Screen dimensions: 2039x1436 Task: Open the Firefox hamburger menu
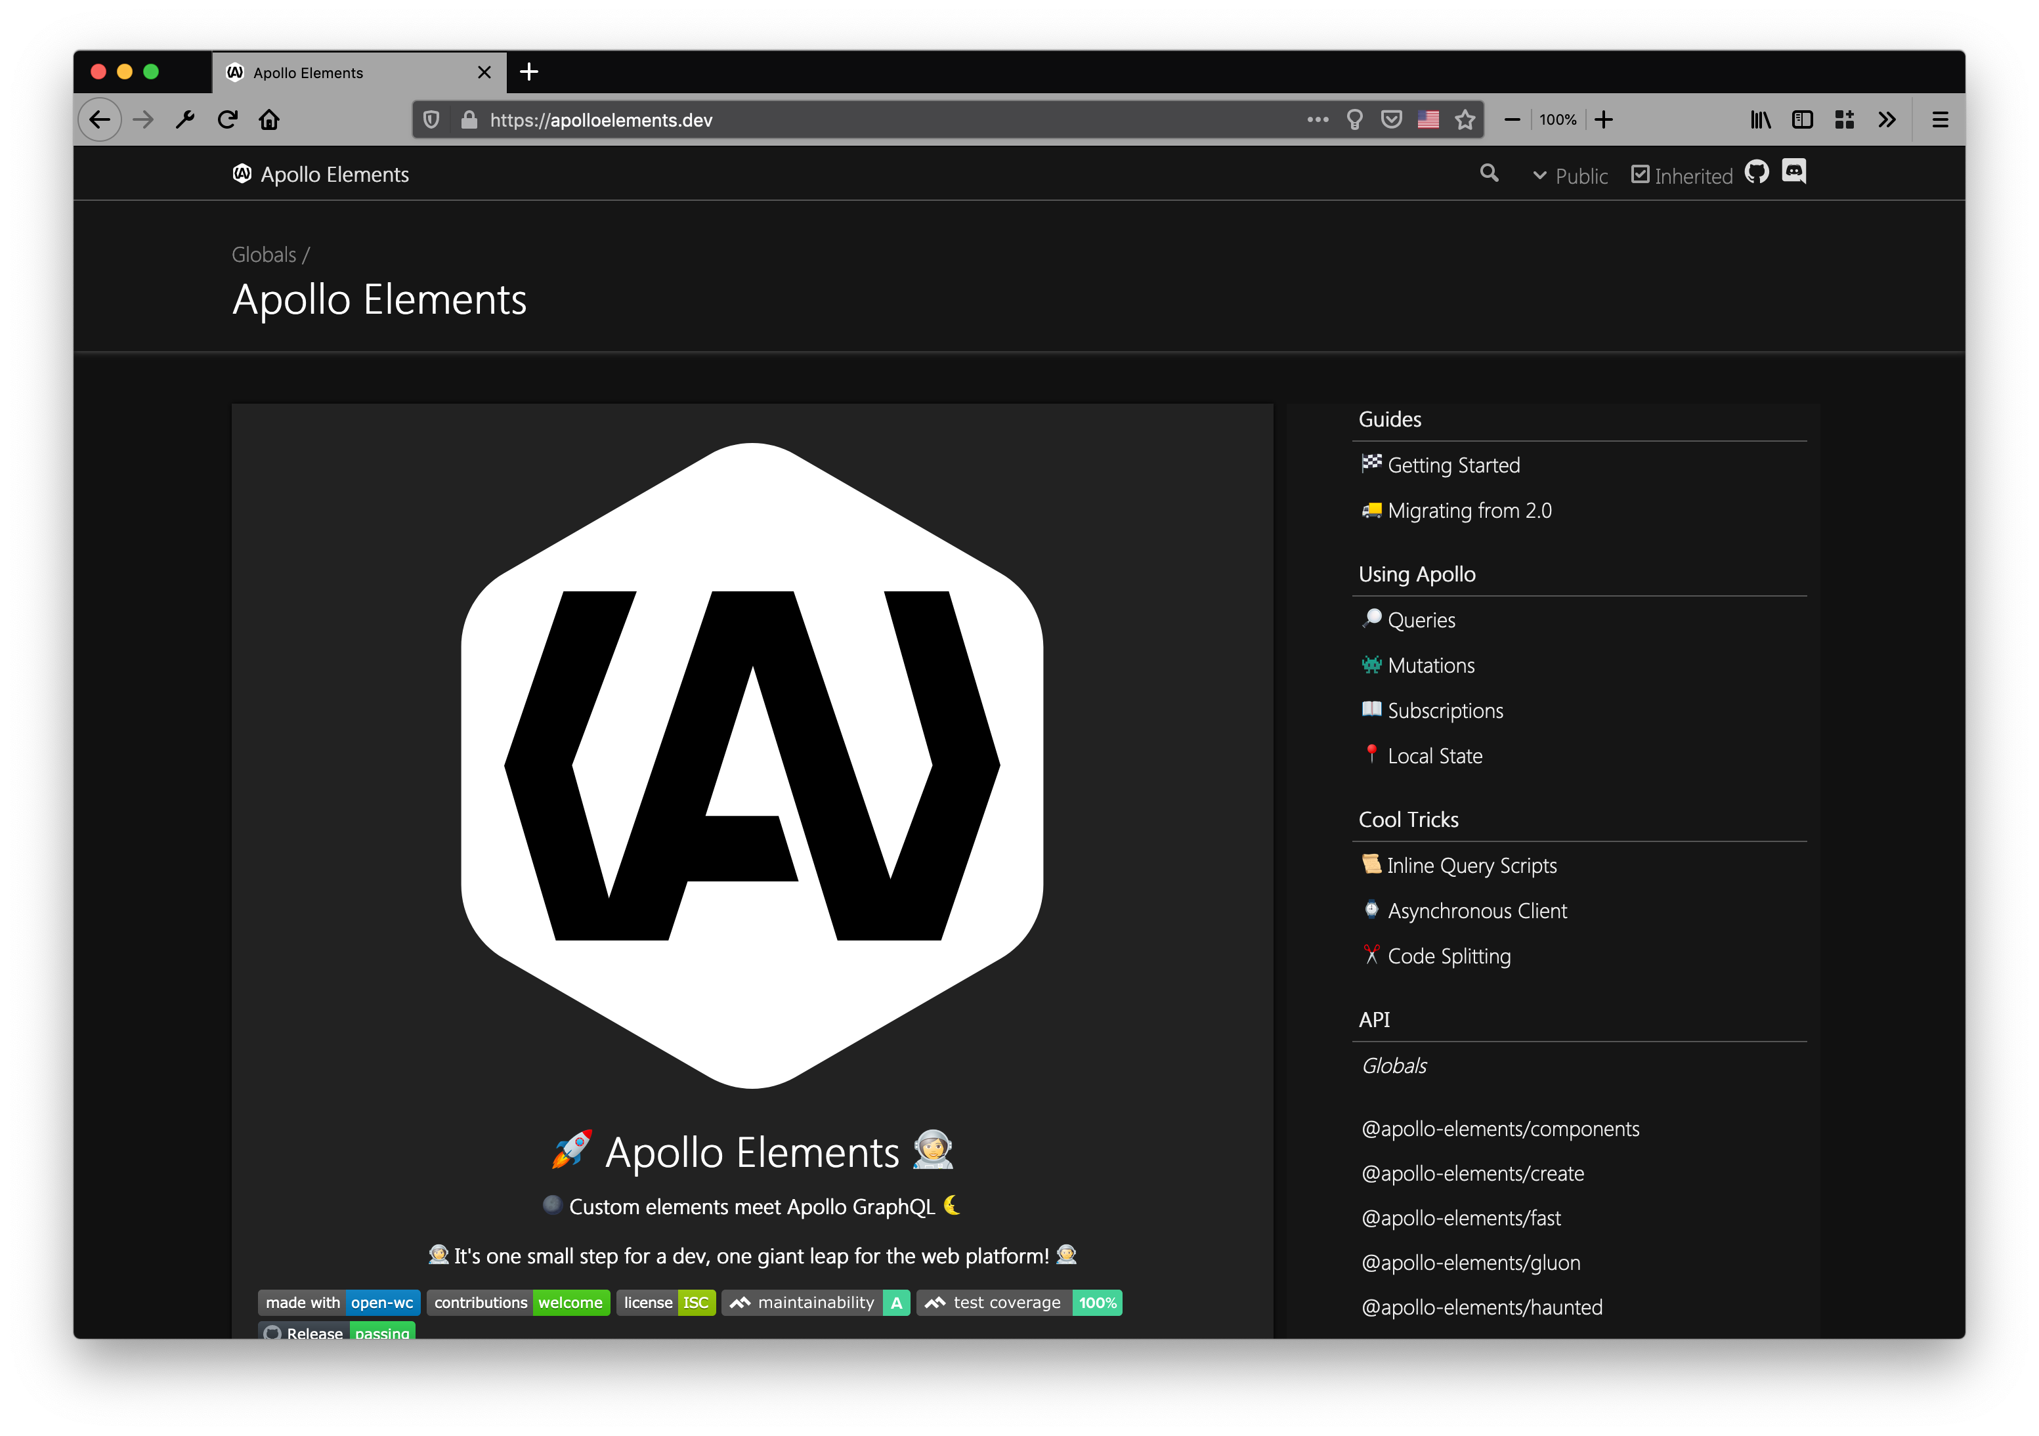pos(1941,120)
